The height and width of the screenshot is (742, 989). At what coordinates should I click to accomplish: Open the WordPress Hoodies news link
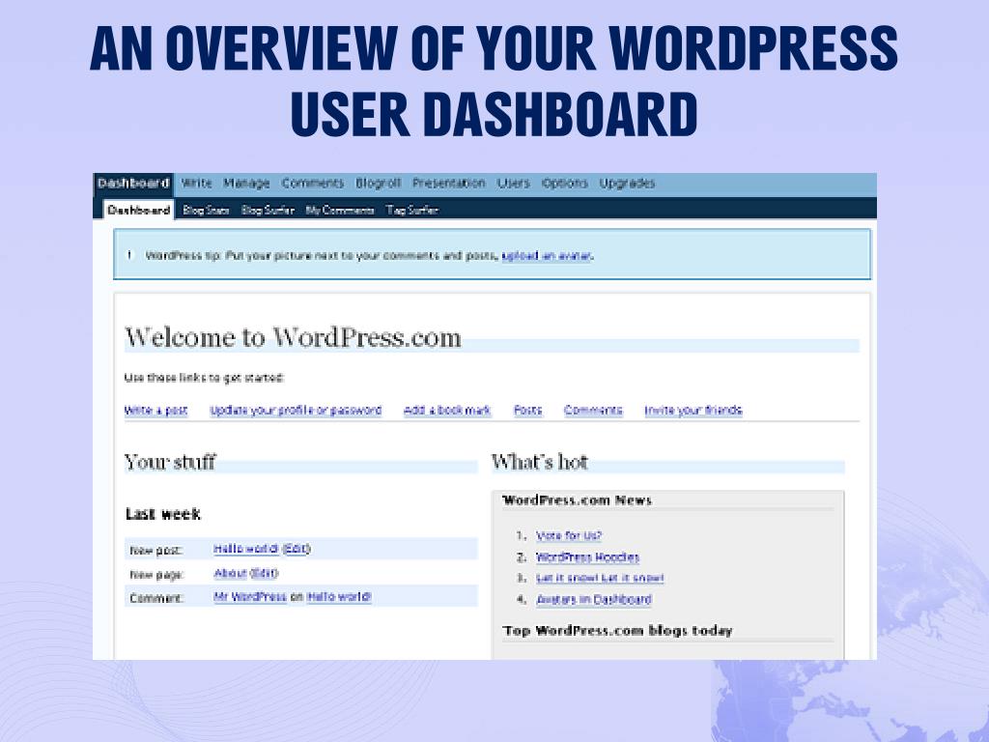coord(588,557)
